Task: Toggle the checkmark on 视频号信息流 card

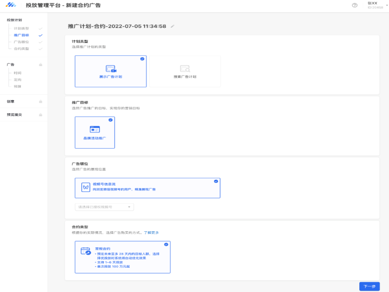Action: point(216,181)
